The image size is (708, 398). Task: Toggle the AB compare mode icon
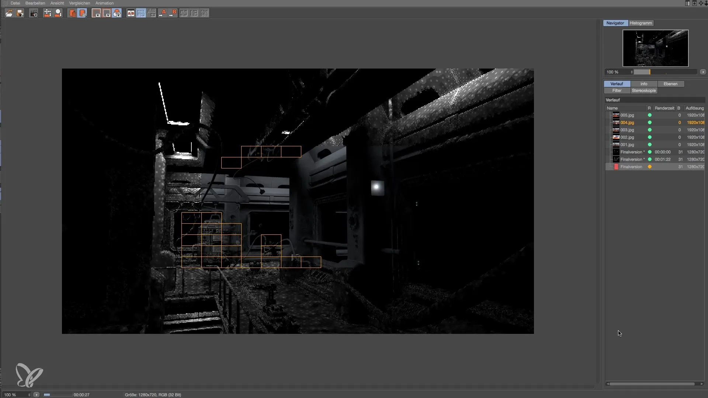[131, 13]
